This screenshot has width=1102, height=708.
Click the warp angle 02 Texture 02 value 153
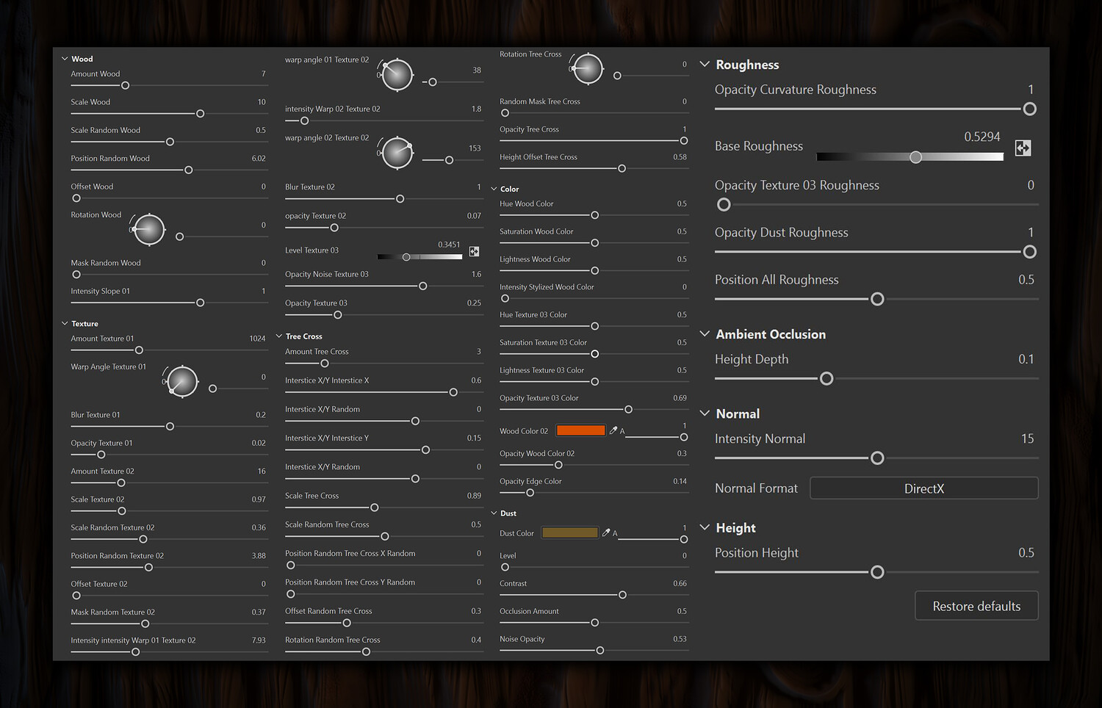coord(475,148)
